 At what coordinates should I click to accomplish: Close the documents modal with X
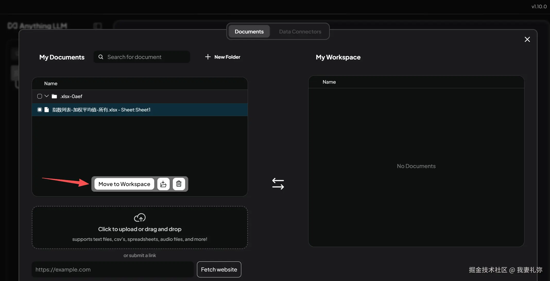pos(527,39)
